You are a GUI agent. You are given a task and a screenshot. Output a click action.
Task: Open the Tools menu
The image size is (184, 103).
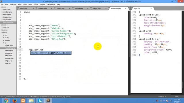click(x=36, y=5)
